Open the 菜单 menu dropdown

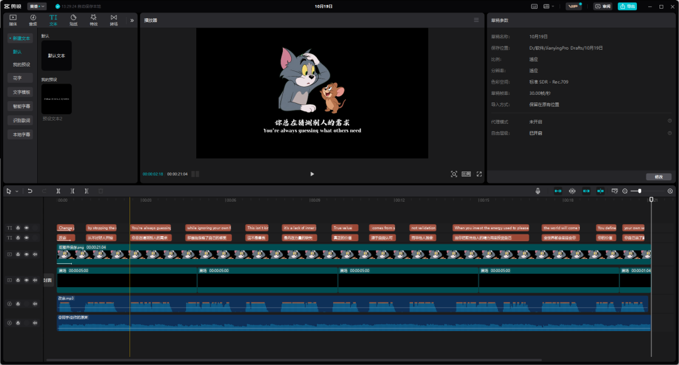[37, 6]
